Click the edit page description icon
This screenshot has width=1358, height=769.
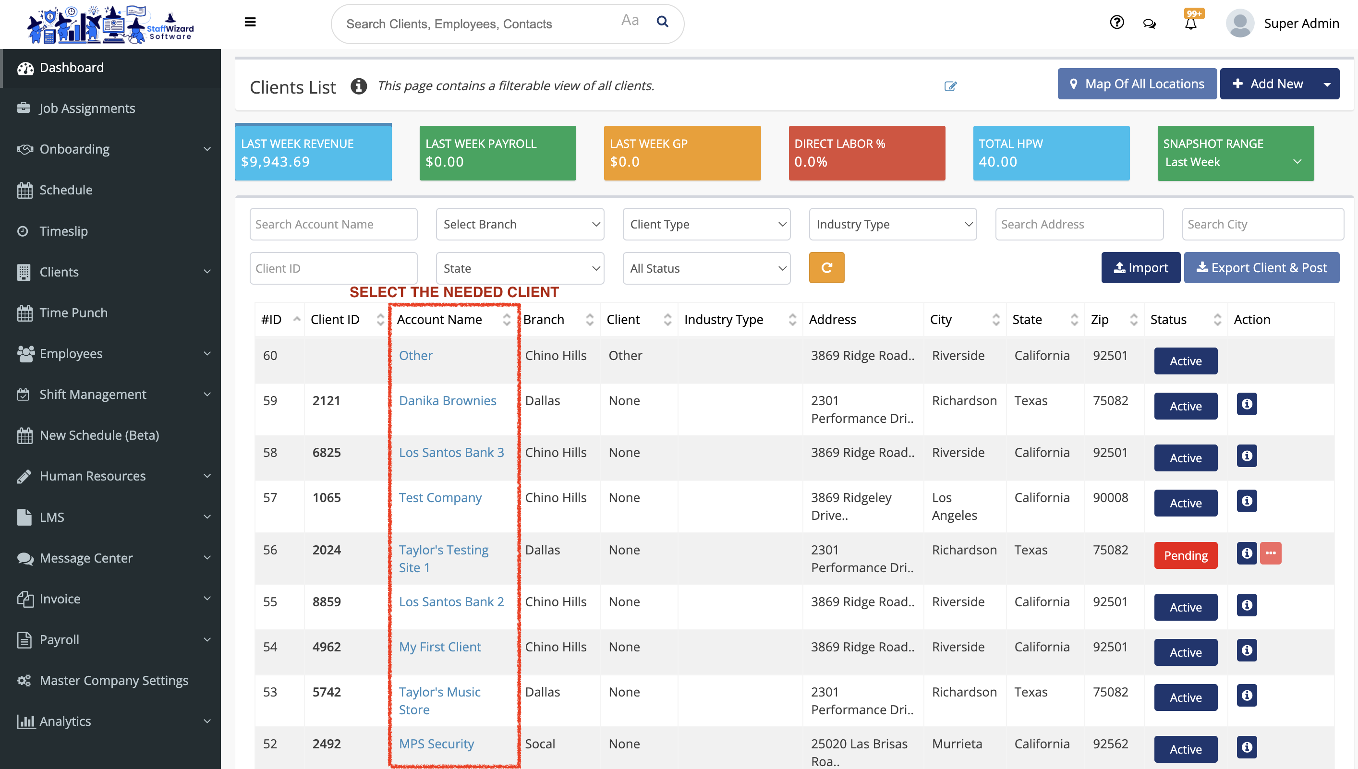pos(950,86)
